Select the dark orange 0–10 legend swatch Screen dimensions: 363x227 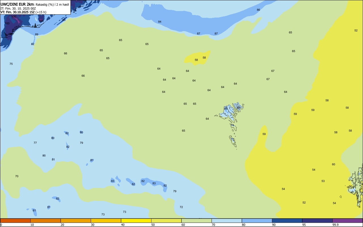tap(15, 220)
